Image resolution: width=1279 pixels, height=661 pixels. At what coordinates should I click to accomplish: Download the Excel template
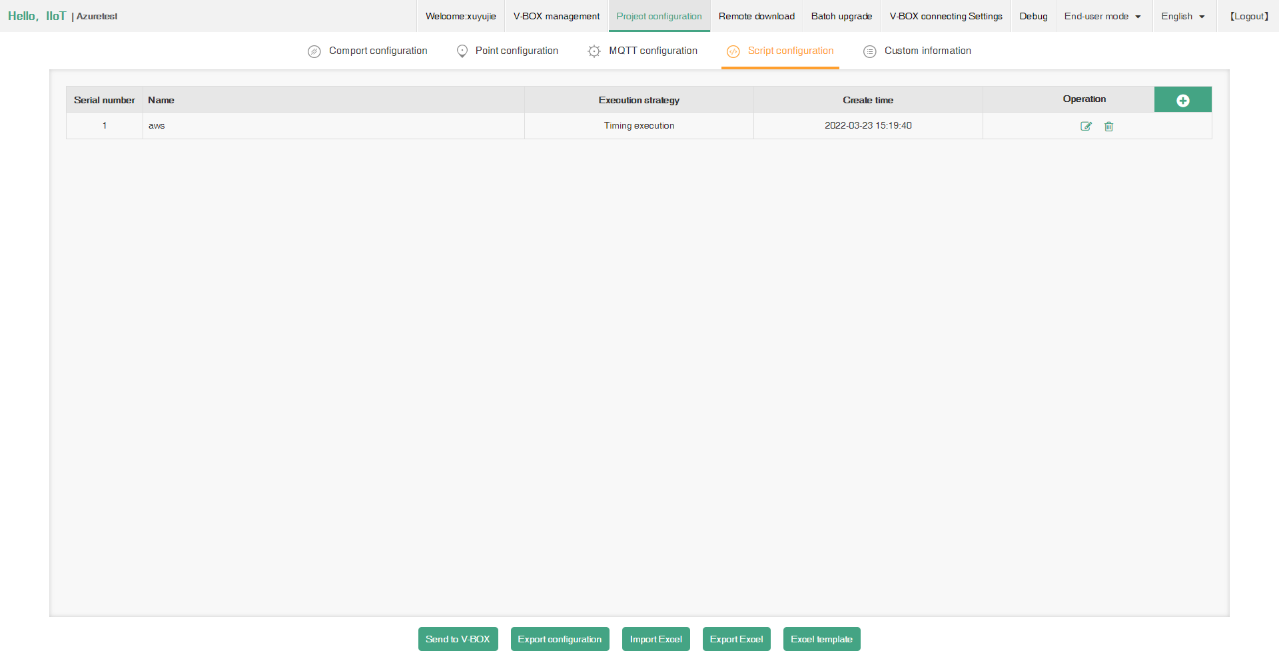[x=821, y=639]
